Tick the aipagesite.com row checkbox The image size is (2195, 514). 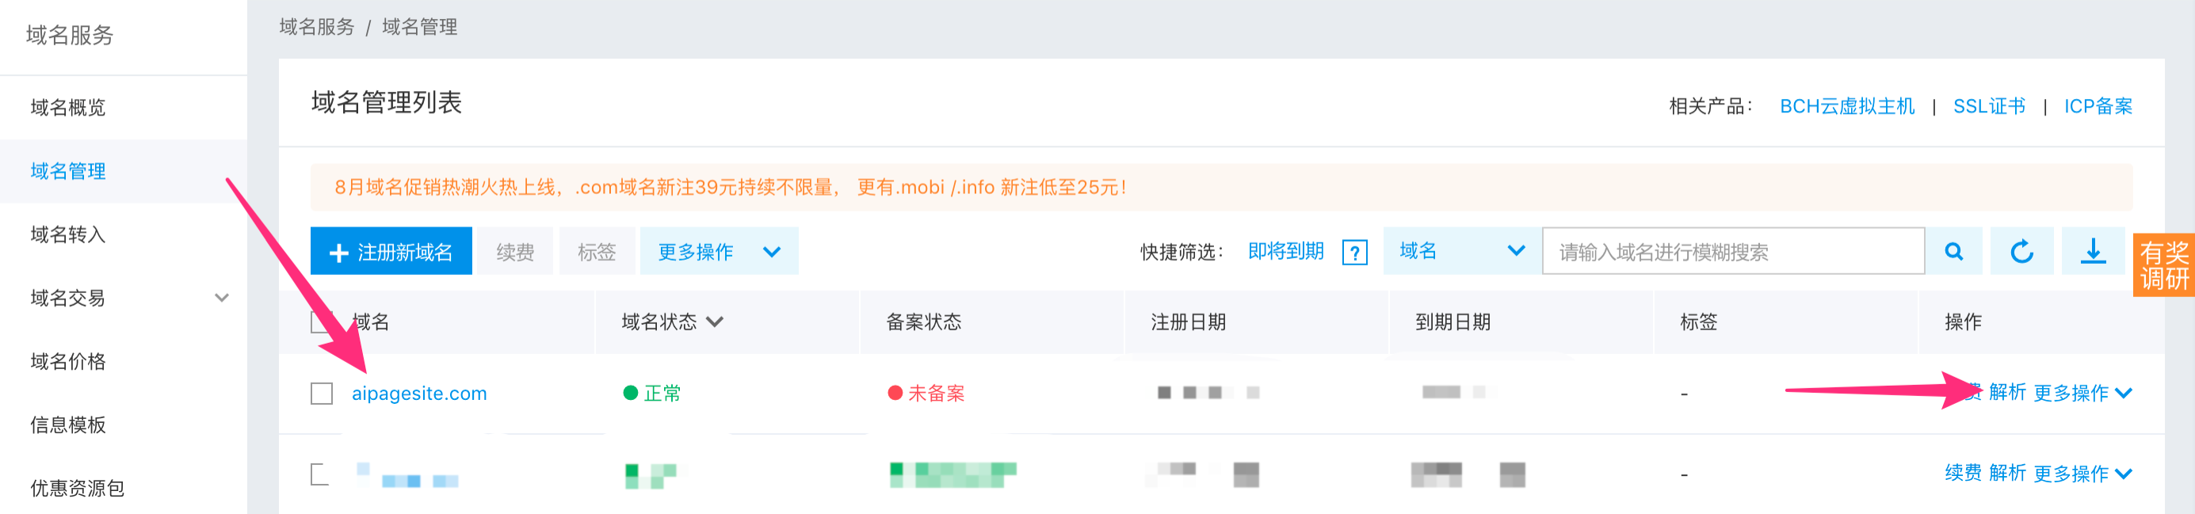click(x=321, y=393)
